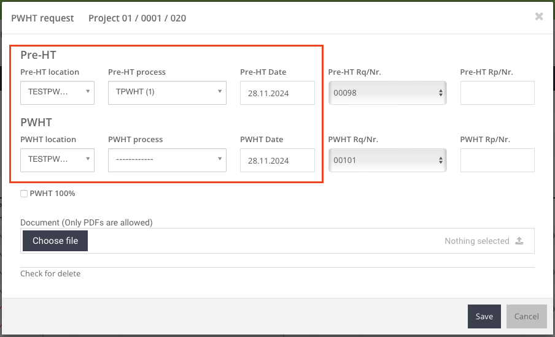
Task: Open the PWHT location dropdown
Action: (57, 161)
